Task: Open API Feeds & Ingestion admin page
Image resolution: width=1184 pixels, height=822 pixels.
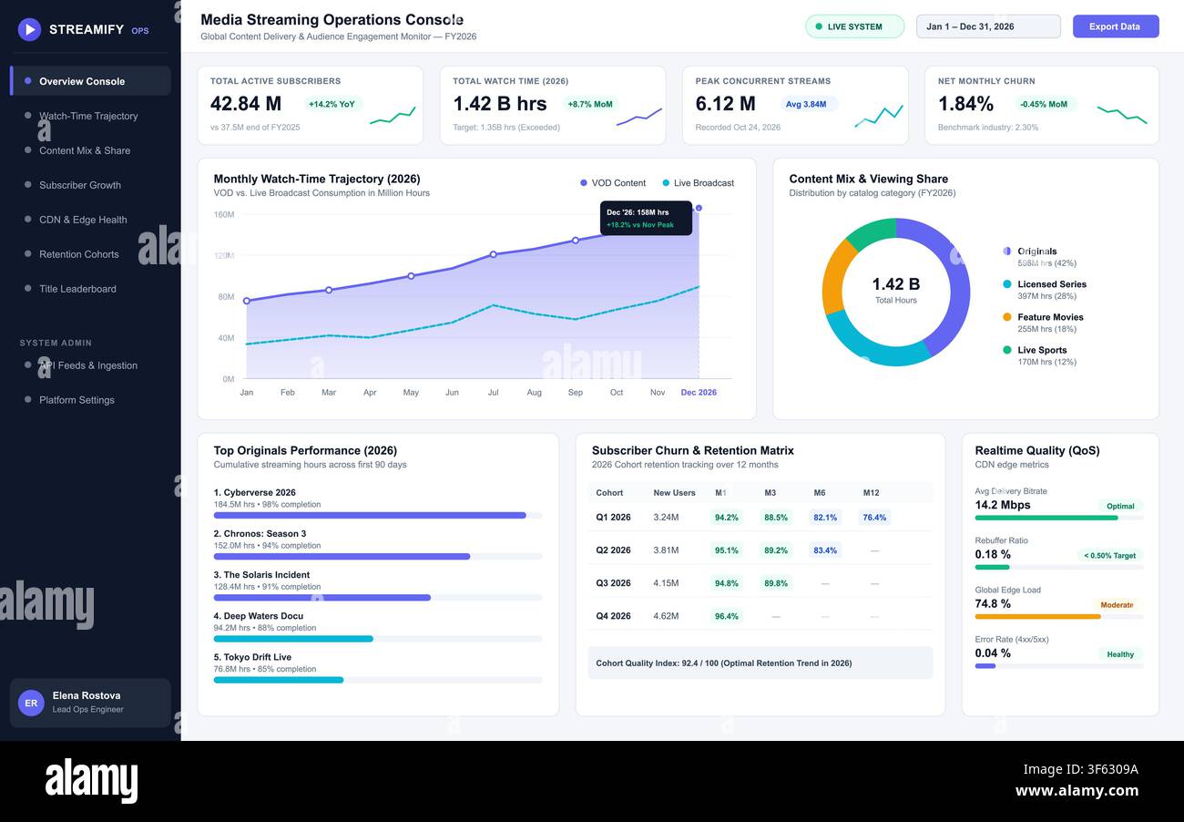Action: coord(90,365)
